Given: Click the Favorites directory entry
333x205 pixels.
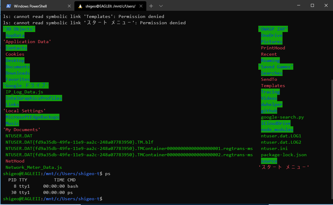Looking at the screenshot, I should pyautogui.click(x=18, y=79).
